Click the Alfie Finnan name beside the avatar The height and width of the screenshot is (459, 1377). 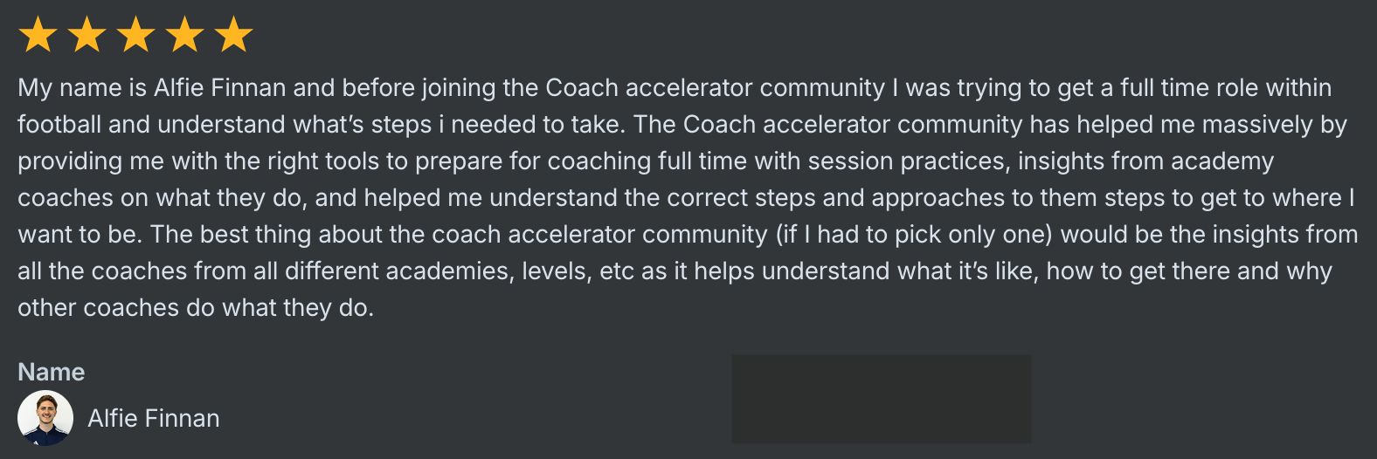154,419
